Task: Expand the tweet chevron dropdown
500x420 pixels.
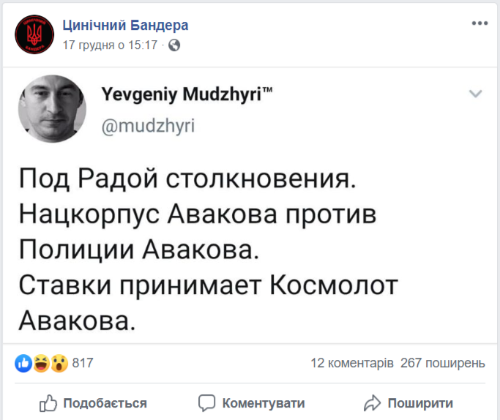Action: point(476,94)
